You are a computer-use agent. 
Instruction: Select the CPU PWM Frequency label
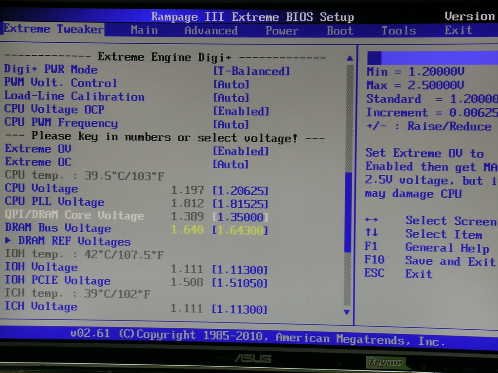click(x=61, y=123)
